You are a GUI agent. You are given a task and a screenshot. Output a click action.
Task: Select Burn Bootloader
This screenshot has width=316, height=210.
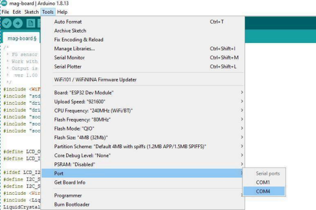pyautogui.click(x=71, y=204)
